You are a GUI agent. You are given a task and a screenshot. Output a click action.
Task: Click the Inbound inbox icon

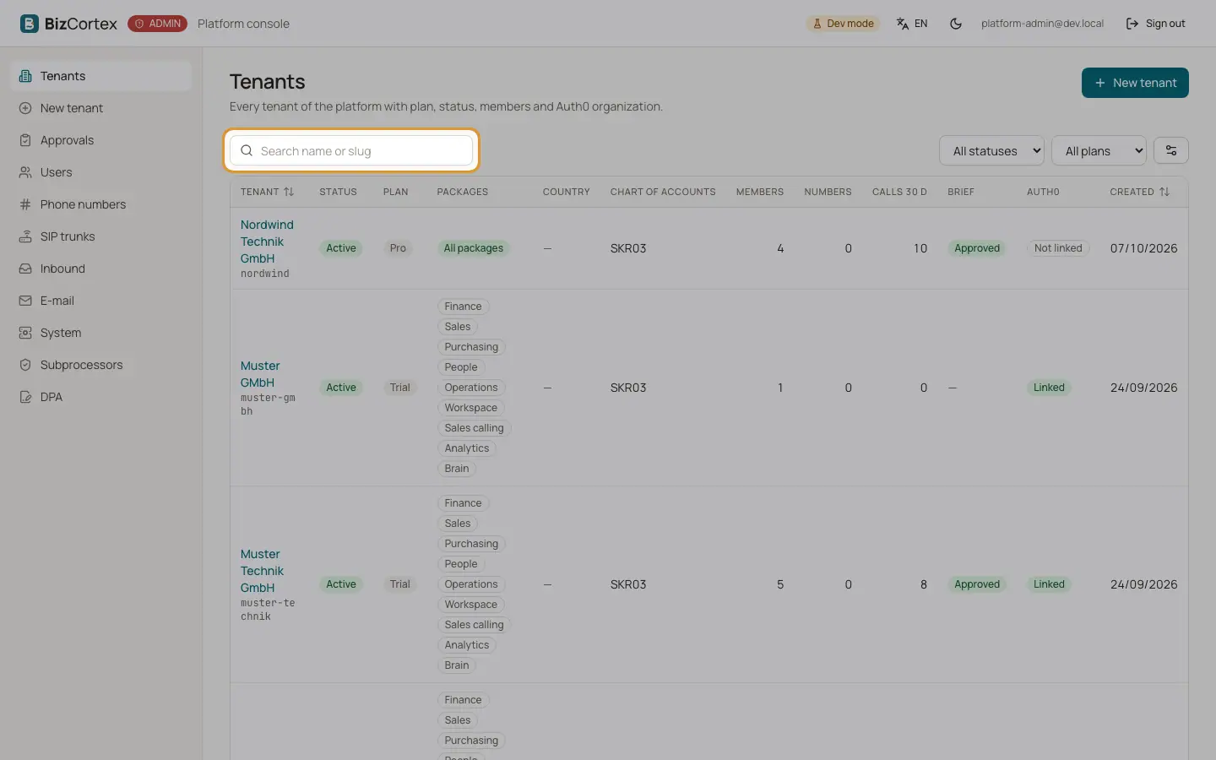coord(25,269)
